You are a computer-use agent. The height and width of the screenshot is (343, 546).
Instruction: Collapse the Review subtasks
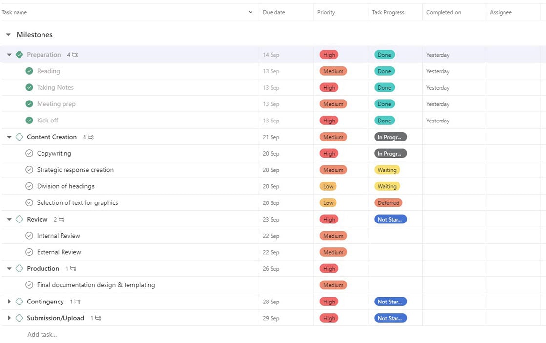pos(9,220)
